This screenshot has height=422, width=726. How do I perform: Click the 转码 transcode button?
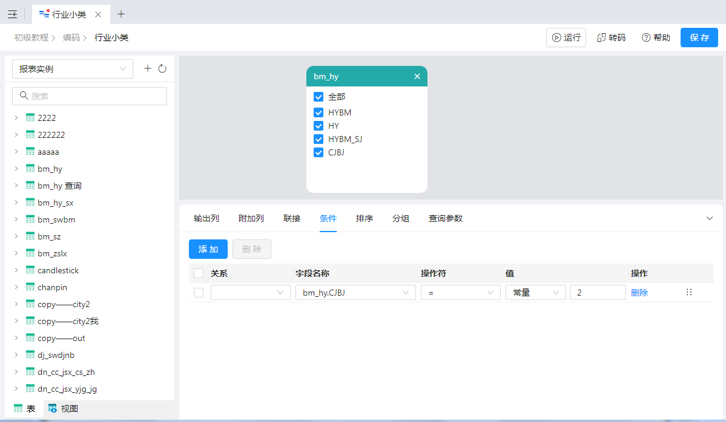point(612,37)
